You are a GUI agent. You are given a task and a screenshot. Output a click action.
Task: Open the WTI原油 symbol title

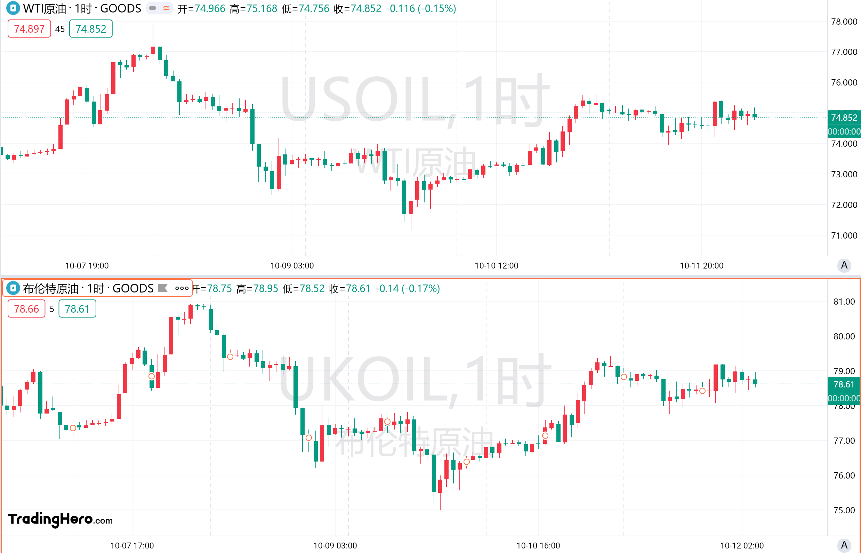click(82, 8)
